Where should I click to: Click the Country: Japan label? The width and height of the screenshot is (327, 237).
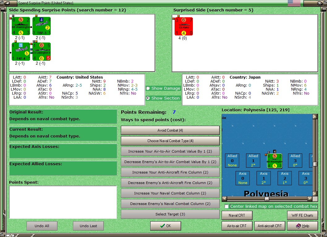point(245,77)
